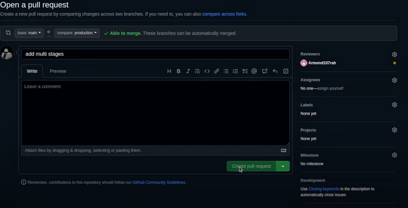Click the pending review status dot
Screen dimensions: 408x208
click(x=394, y=63)
